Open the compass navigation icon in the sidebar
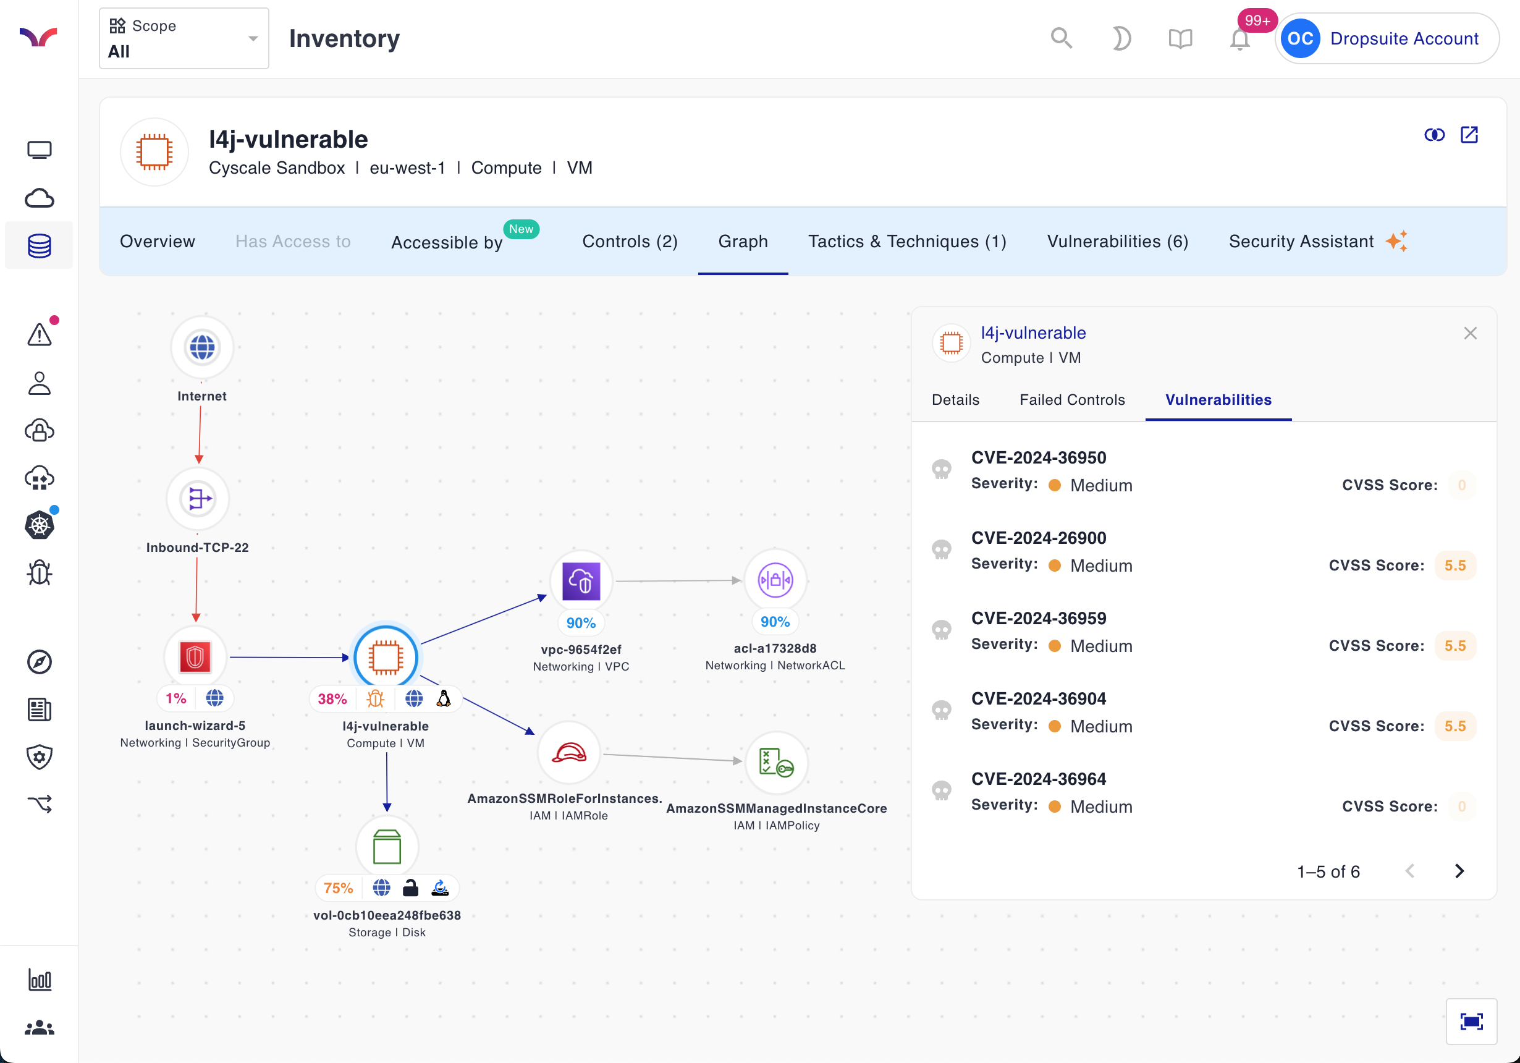Screen dimensions: 1520x1063 coord(39,662)
